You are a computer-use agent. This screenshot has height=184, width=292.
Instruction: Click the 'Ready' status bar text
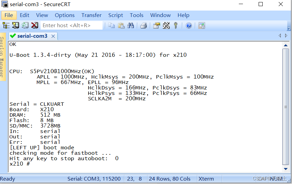[x=7, y=179]
